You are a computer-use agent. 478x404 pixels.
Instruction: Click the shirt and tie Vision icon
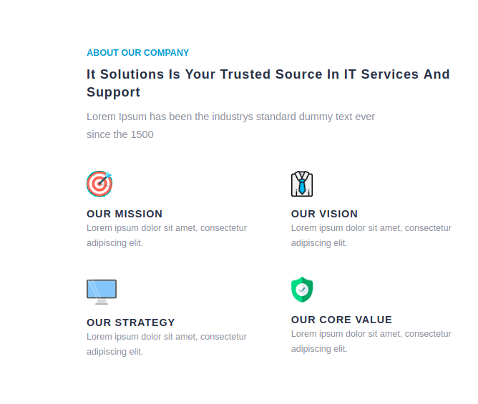pyautogui.click(x=302, y=184)
